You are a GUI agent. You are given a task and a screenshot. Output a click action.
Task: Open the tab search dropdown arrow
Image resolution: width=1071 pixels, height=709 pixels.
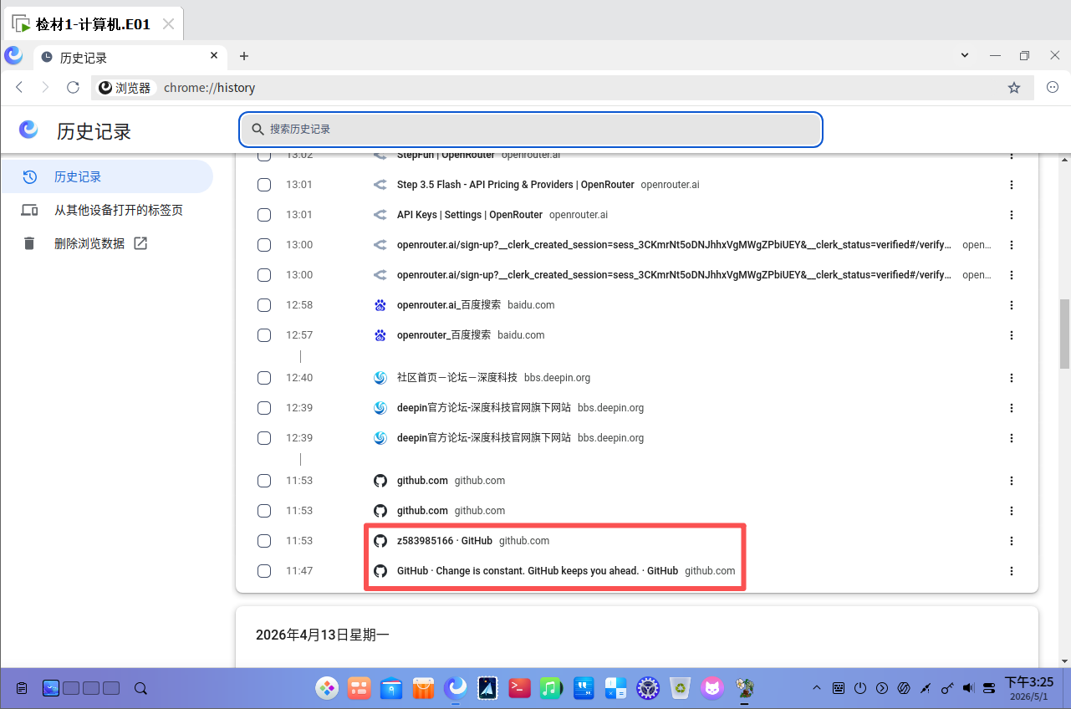point(965,56)
